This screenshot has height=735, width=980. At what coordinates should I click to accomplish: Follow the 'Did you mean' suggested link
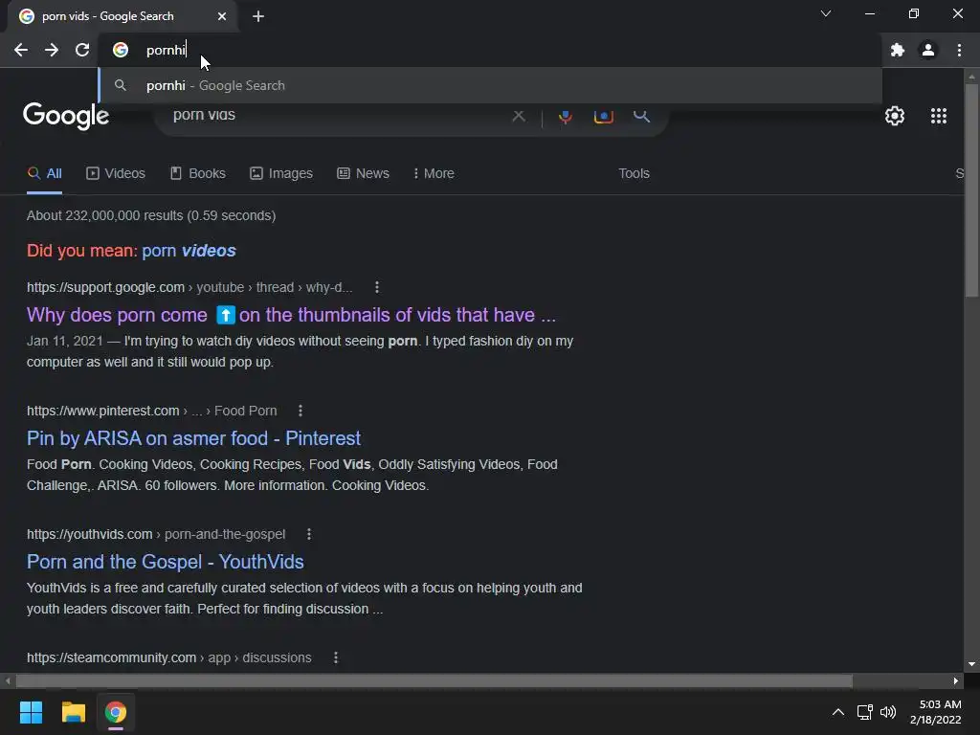point(189,251)
